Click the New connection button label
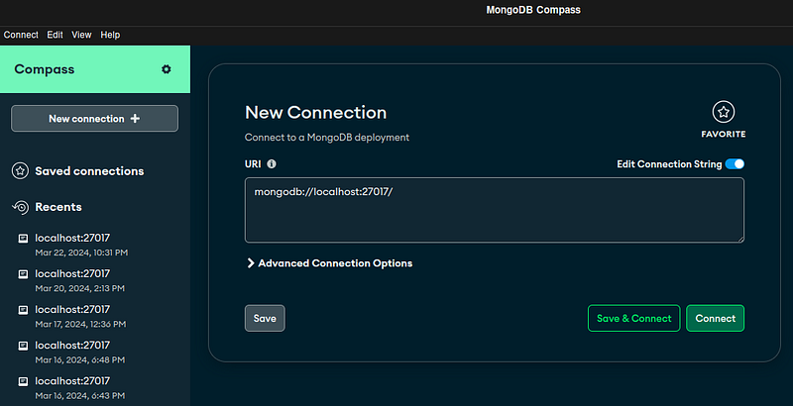 pos(86,119)
